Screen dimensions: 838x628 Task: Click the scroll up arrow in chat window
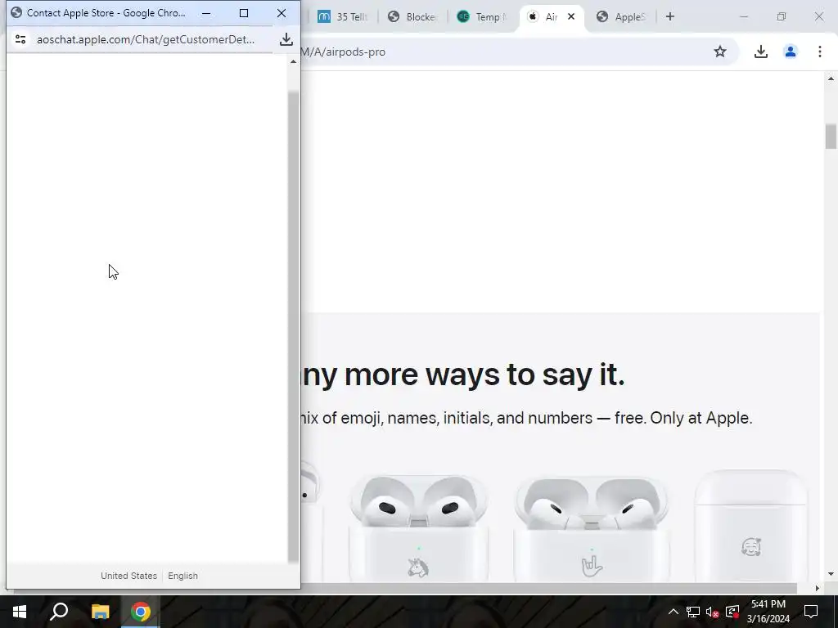click(293, 62)
